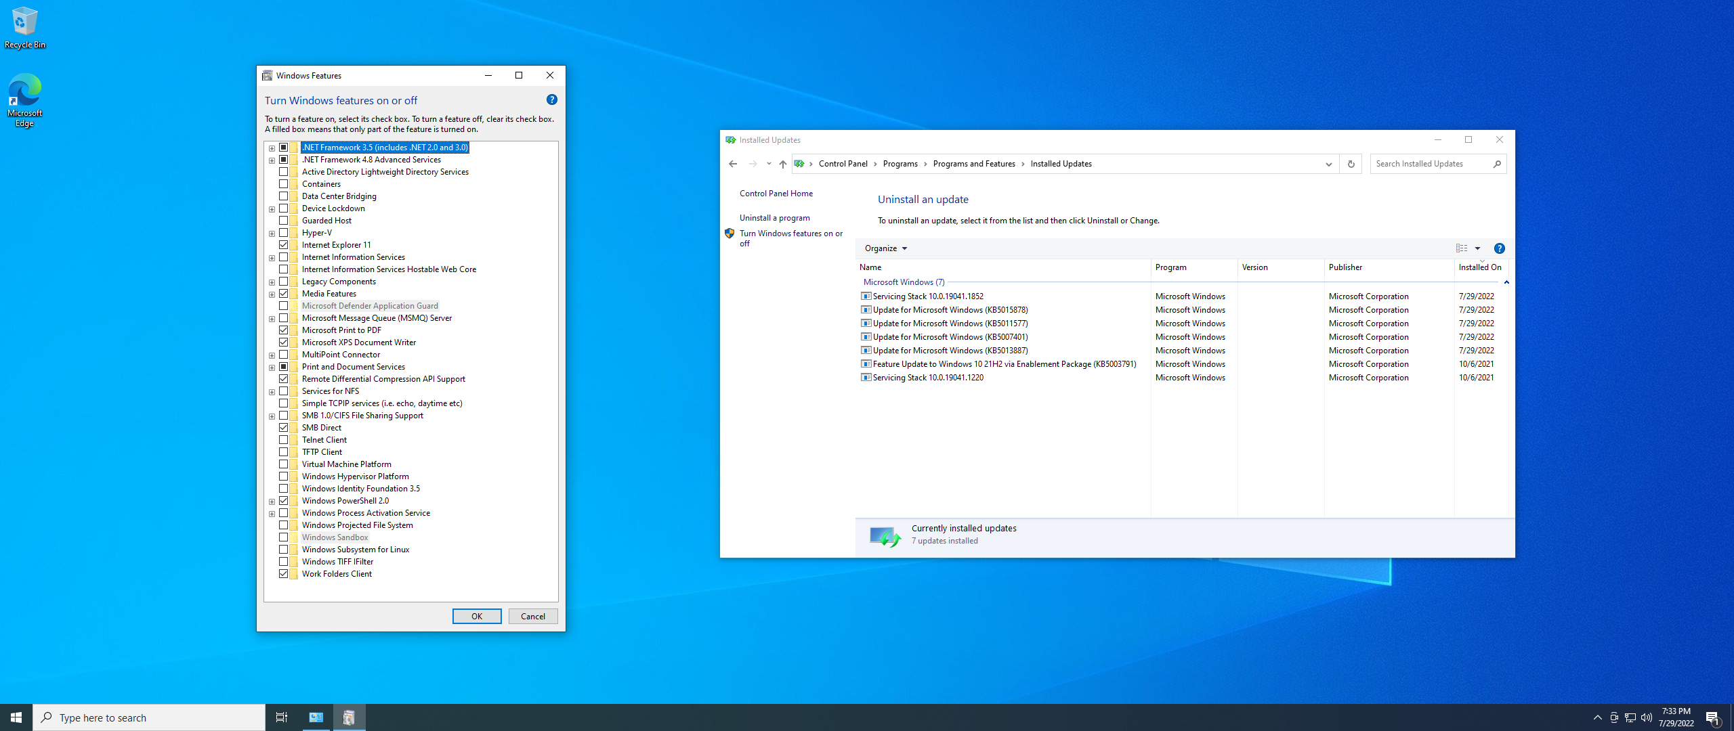Open the Microsoft Edge desktop shortcut

[x=24, y=99]
